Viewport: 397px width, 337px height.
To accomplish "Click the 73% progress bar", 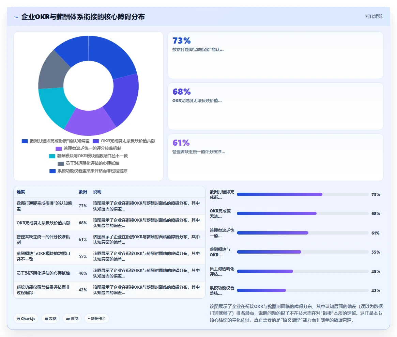I will tap(303, 194).
